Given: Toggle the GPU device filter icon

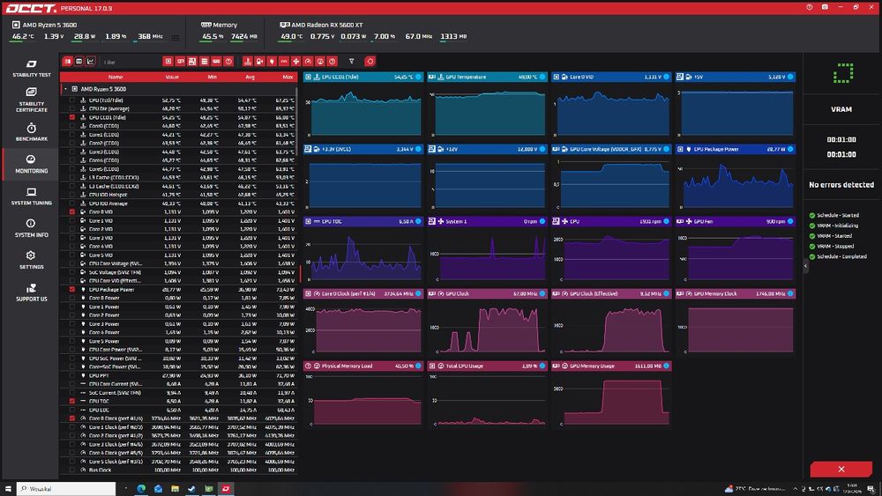Looking at the screenshot, I should click(x=180, y=61).
